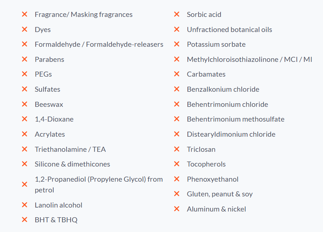Click the X icon beside Carbamates
This screenshot has width=323, height=232.
pos(177,74)
